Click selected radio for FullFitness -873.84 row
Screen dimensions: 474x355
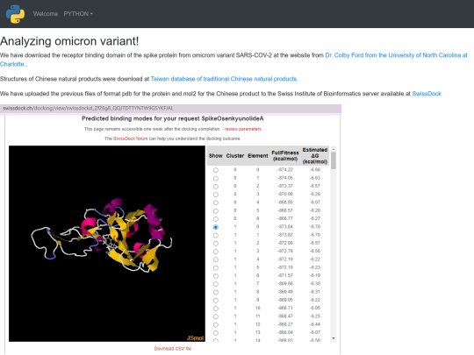click(216, 227)
